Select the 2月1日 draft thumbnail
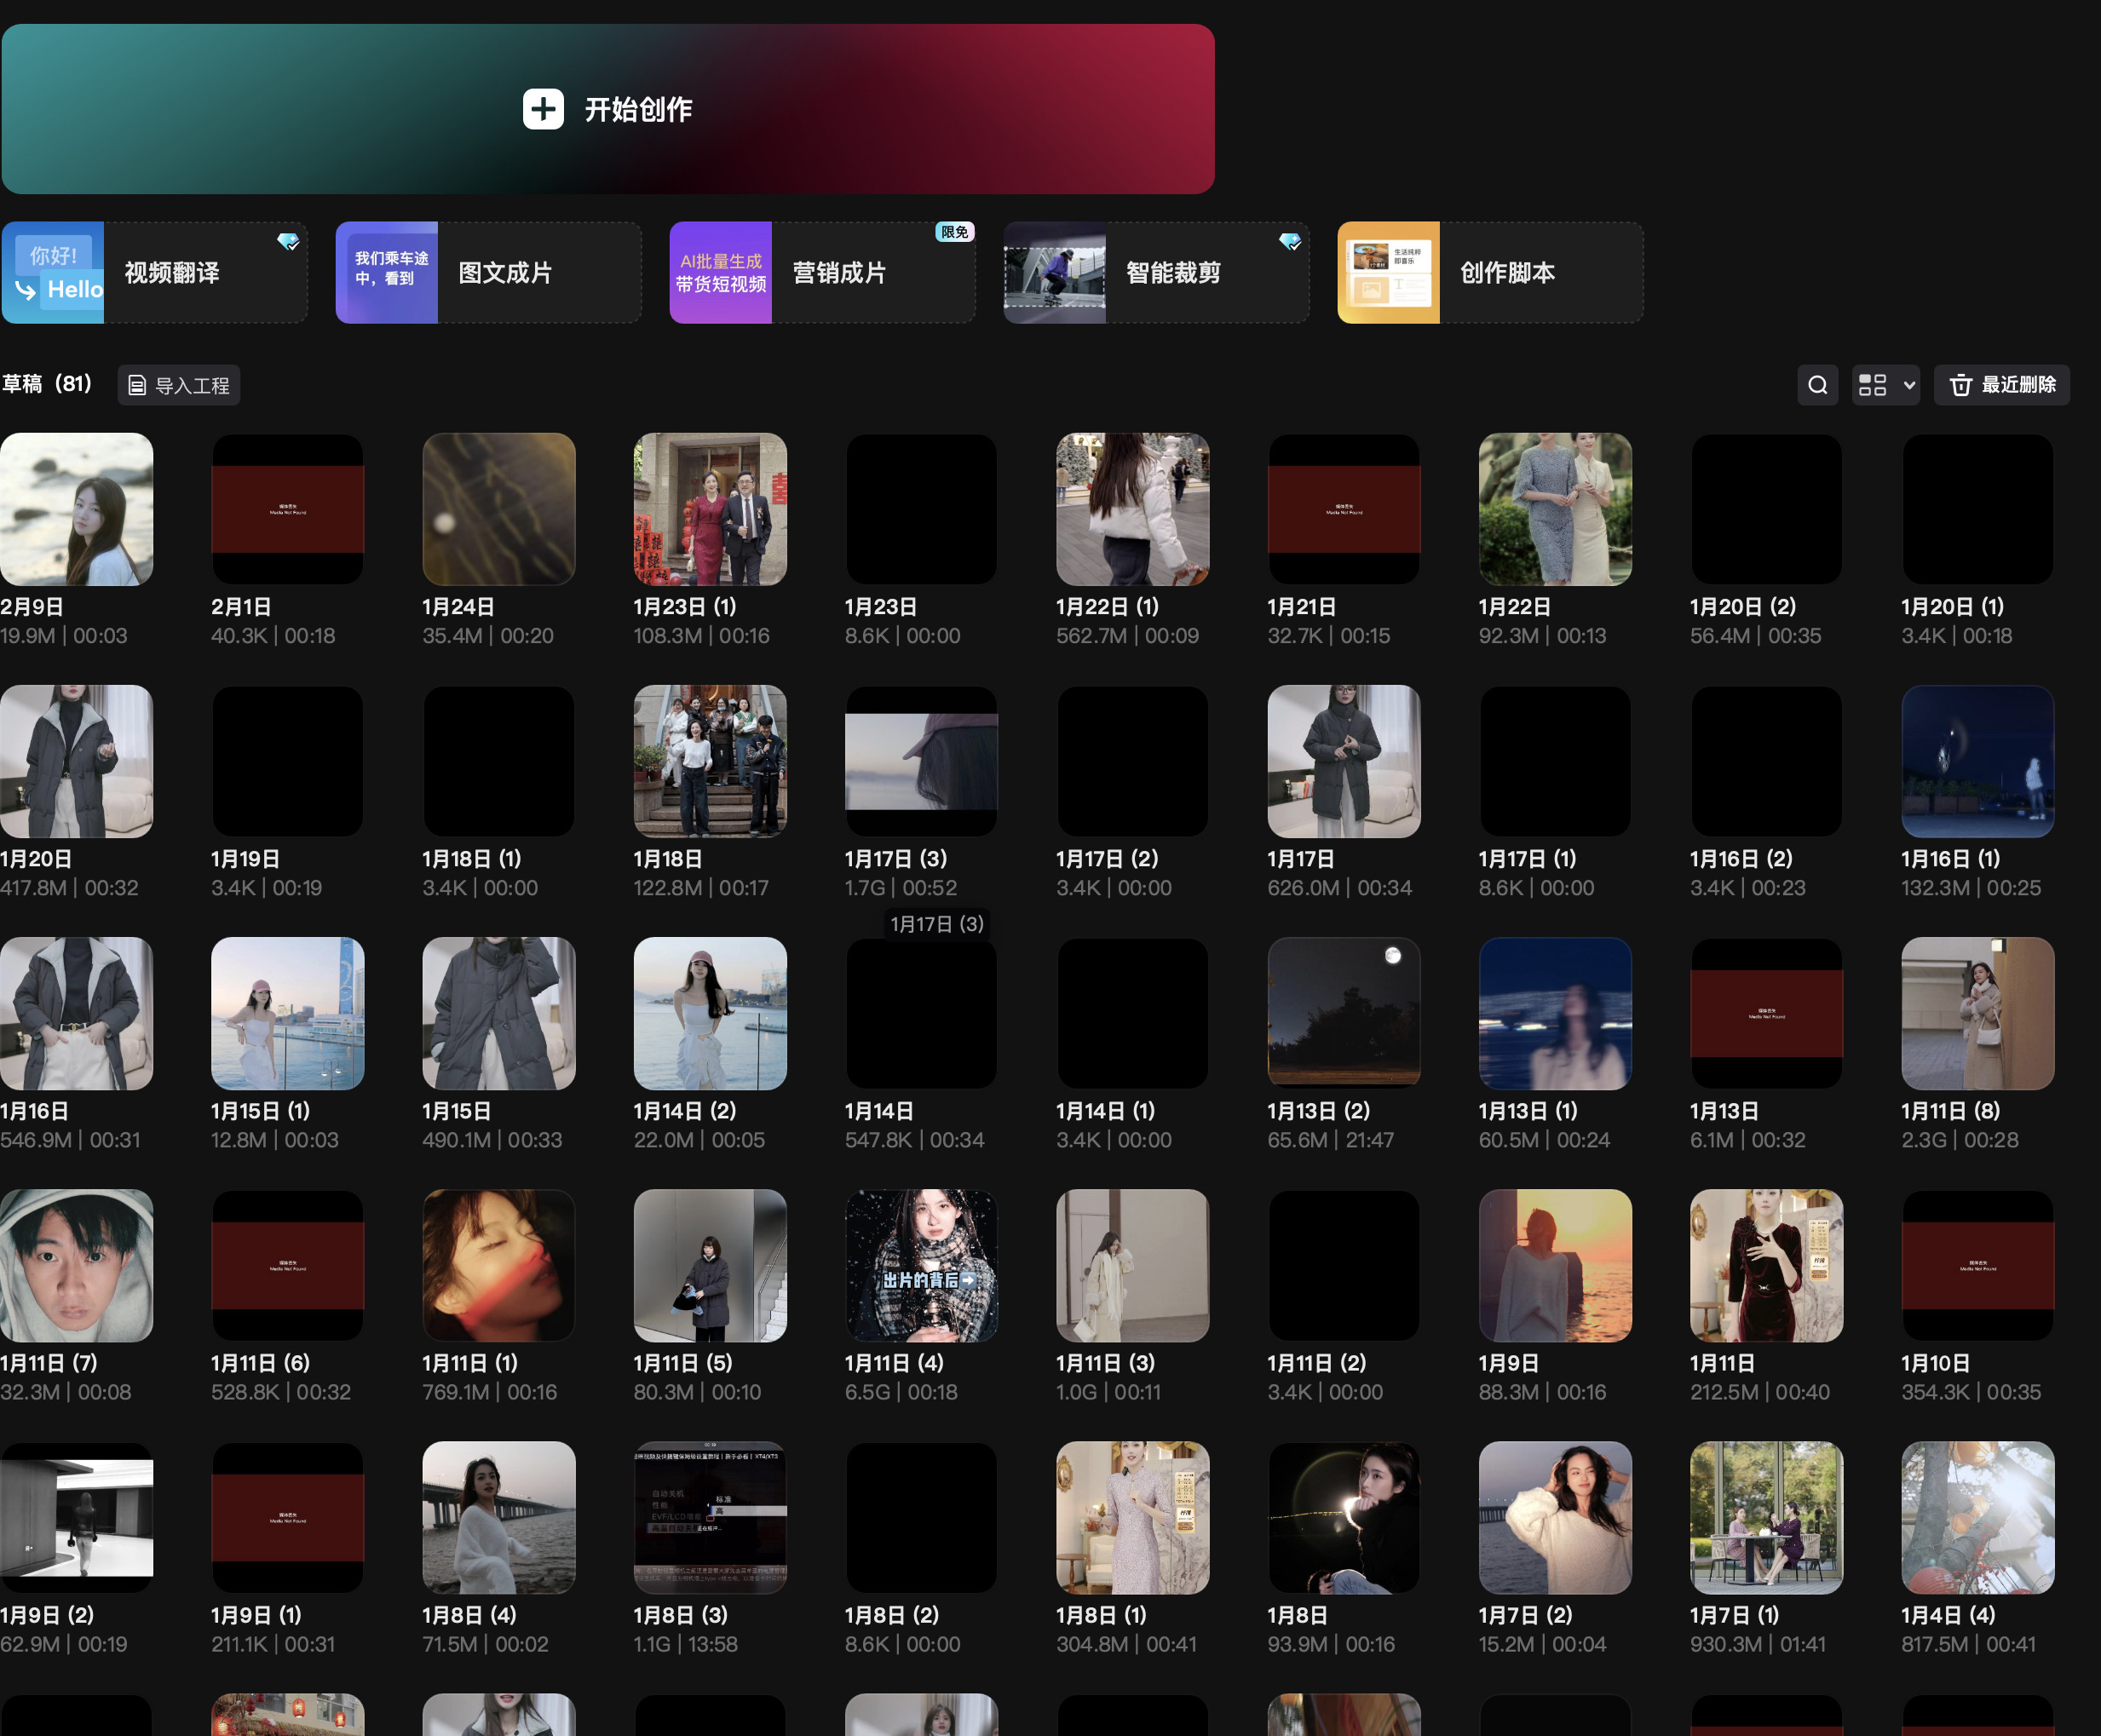 click(288, 509)
